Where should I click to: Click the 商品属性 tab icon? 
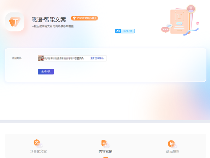[172, 143]
